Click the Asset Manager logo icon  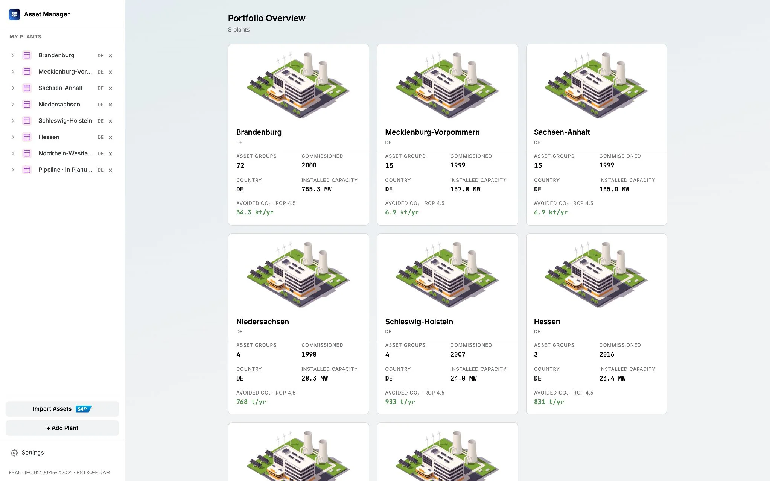[14, 14]
